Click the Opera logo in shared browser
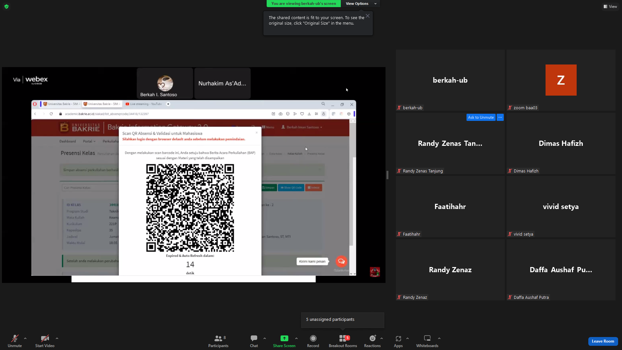The height and width of the screenshot is (350, 622). 35,104
